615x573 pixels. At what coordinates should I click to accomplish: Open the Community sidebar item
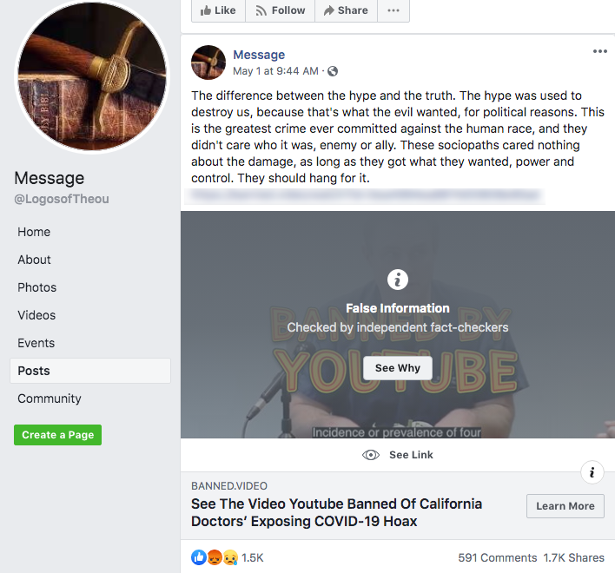click(50, 398)
